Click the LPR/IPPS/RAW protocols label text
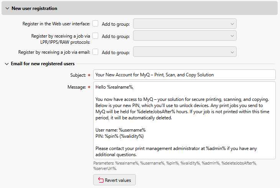Screen dimensions: 280x188 tap(65, 42)
